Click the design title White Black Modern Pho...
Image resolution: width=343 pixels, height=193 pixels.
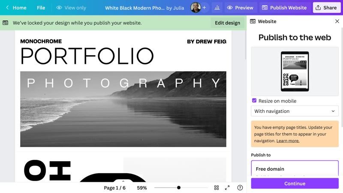(135, 8)
